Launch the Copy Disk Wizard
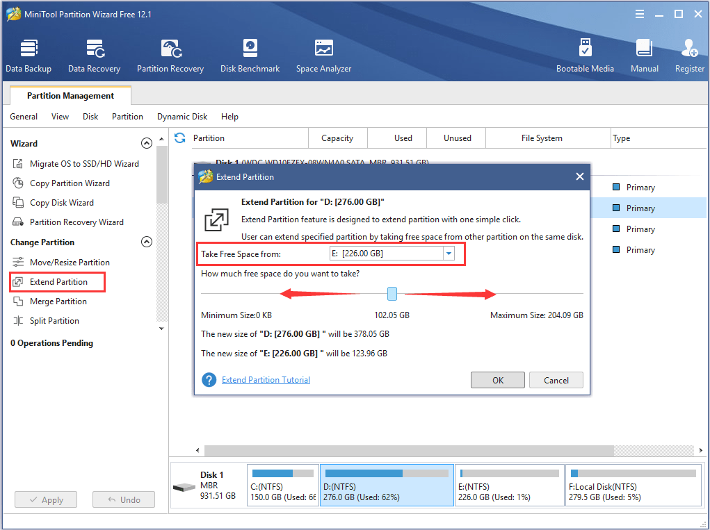710x530 pixels. pos(53,203)
